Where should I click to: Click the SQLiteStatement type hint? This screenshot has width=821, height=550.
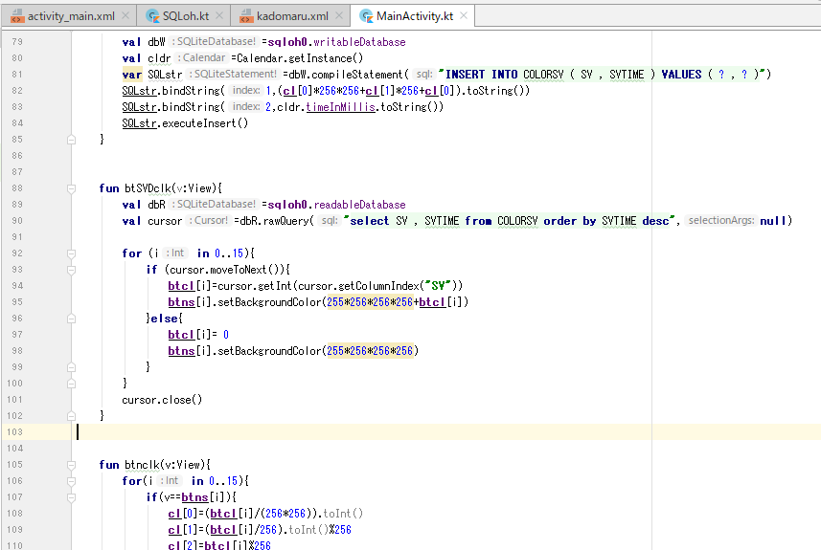tap(233, 75)
